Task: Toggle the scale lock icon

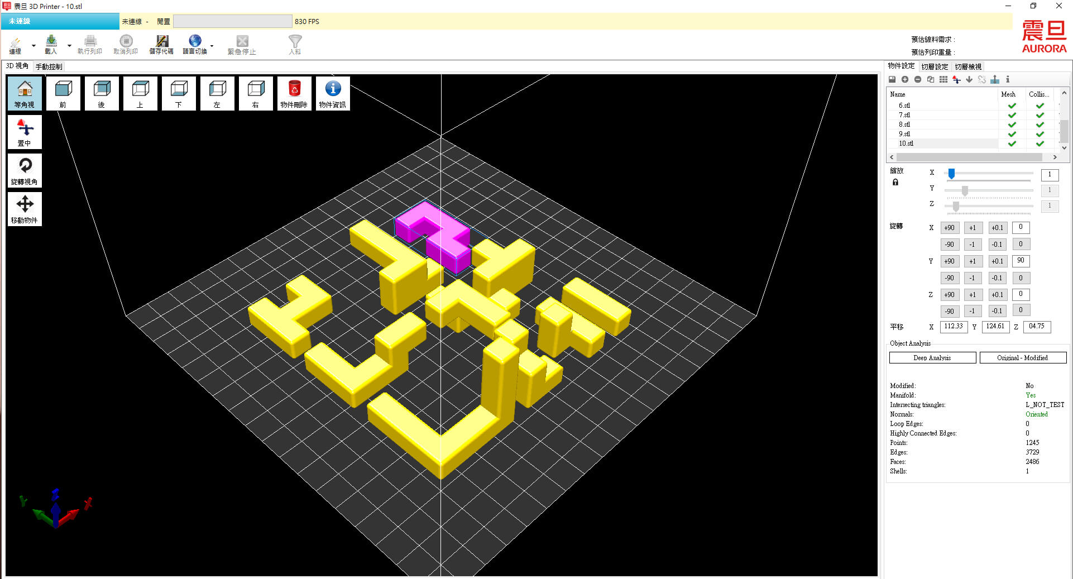Action: [x=895, y=182]
